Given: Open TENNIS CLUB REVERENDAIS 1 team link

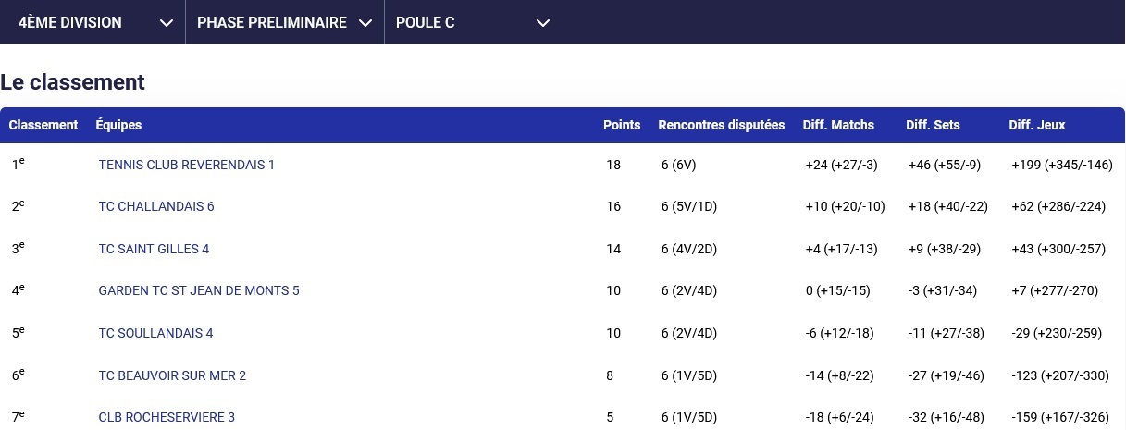Looking at the screenshot, I should (x=187, y=165).
